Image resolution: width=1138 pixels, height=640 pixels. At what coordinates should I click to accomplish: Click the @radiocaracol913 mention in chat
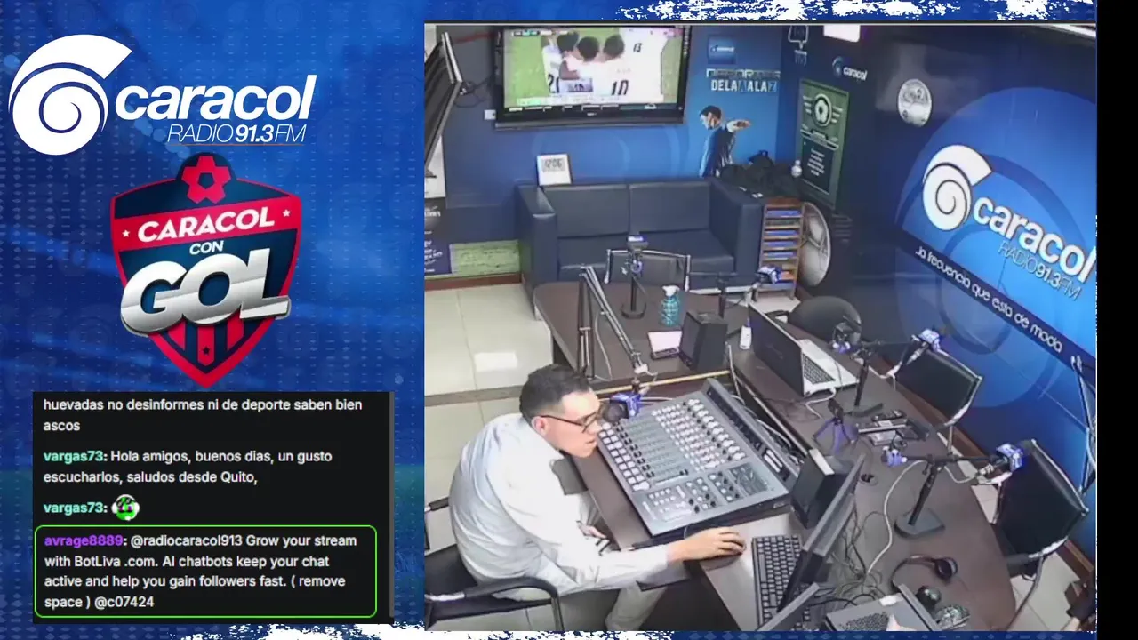tap(185, 540)
